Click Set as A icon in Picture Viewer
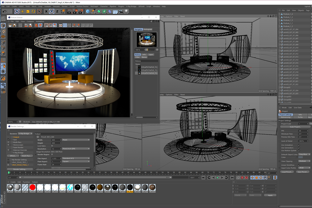Viewport: 312px width, 208px height. (74, 25)
